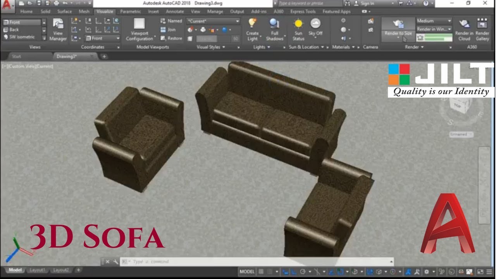The image size is (496, 279).
Task: Select the SW Isometric view
Action: (22, 37)
